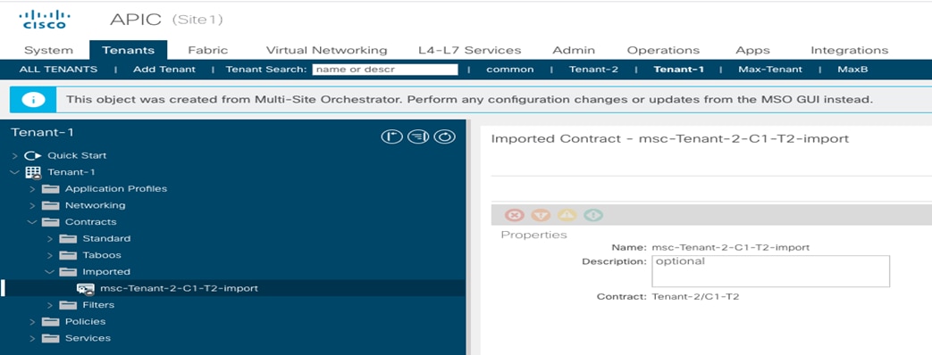Screen dimensions: 932x355
Task: Click the Quick Start icon in the tree
Action: 33,155
